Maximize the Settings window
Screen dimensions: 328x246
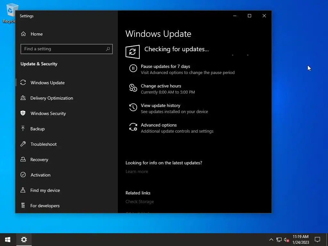click(249, 16)
